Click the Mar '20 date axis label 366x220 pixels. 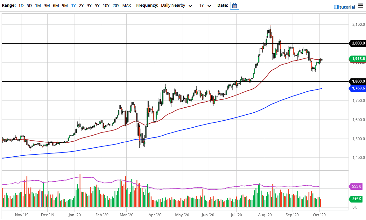[127, 215]
